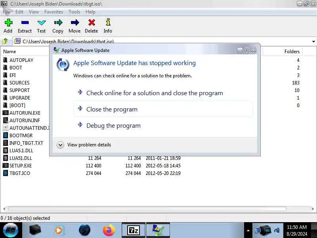Switch to 7-Zip taskbar button
This screenshot has width=317, height=238.
point(134,230)
